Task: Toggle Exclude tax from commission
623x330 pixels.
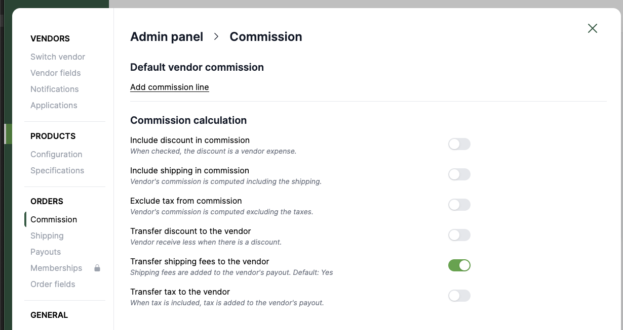Action: coord(459,205)
